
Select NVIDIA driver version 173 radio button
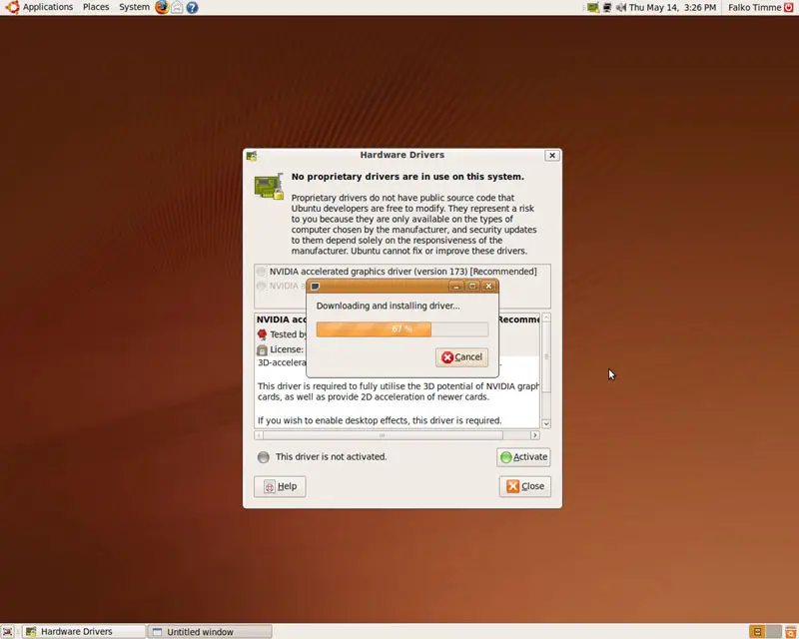(262, 272)
